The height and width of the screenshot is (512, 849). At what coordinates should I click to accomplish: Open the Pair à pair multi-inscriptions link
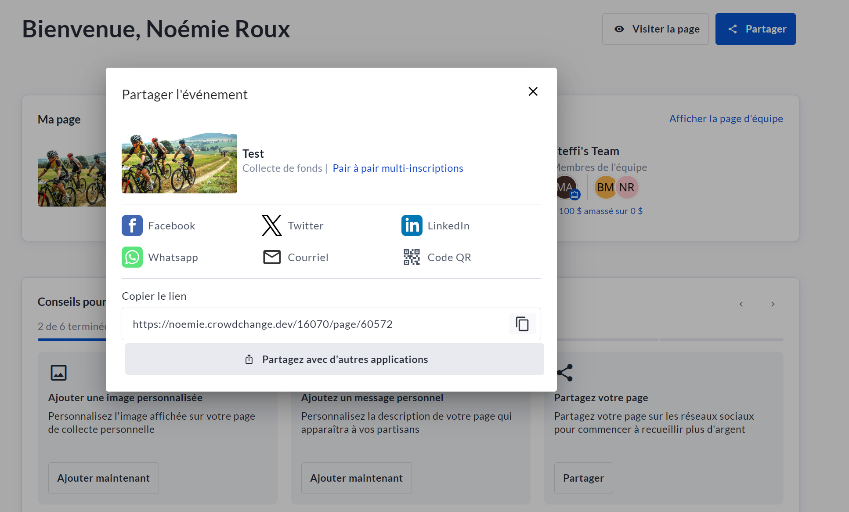(397, 168)
